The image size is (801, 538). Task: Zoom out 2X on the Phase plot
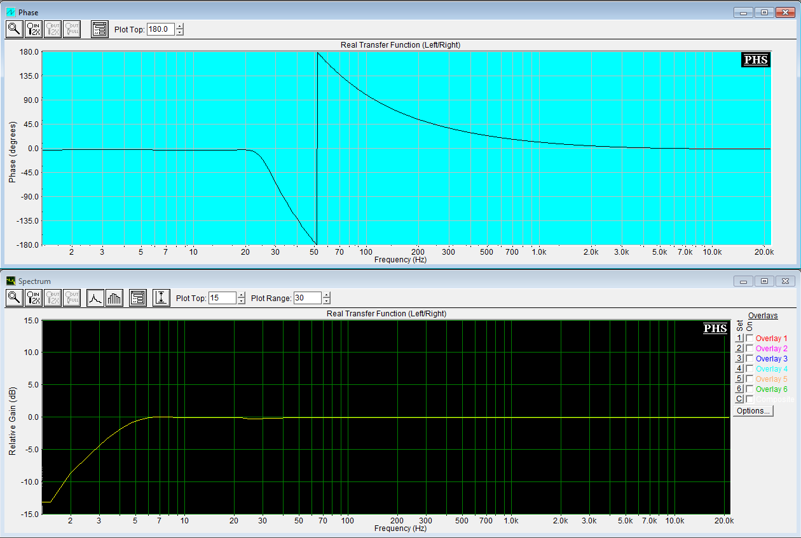point(53,29)
